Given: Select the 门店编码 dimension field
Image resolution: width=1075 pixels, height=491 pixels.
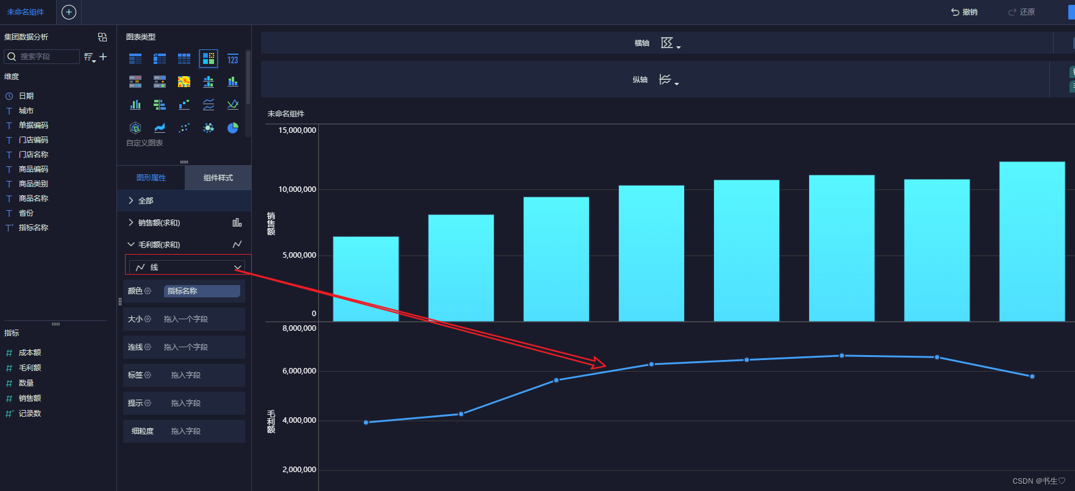Looking at the screenshot, I should pos(34,140).
